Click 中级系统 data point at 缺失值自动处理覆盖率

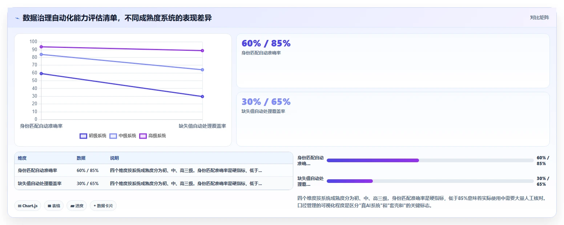tap(202, 70)
